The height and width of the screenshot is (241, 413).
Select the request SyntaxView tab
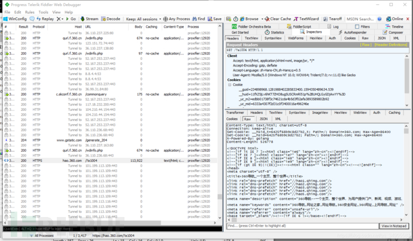(x=273, y=38)
